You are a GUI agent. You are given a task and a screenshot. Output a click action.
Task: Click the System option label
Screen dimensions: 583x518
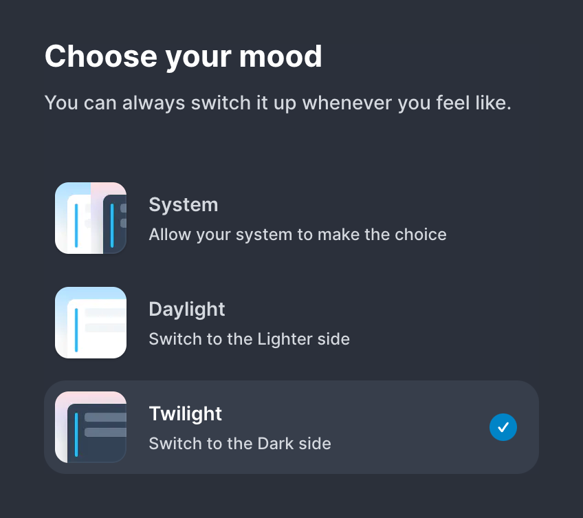coord(183,204)
